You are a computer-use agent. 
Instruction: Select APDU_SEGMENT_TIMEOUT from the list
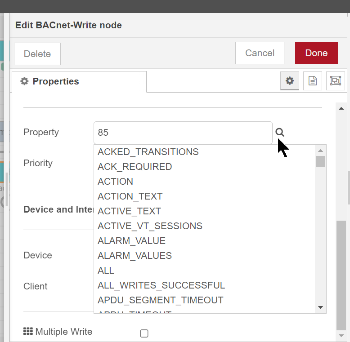[204, 300]
